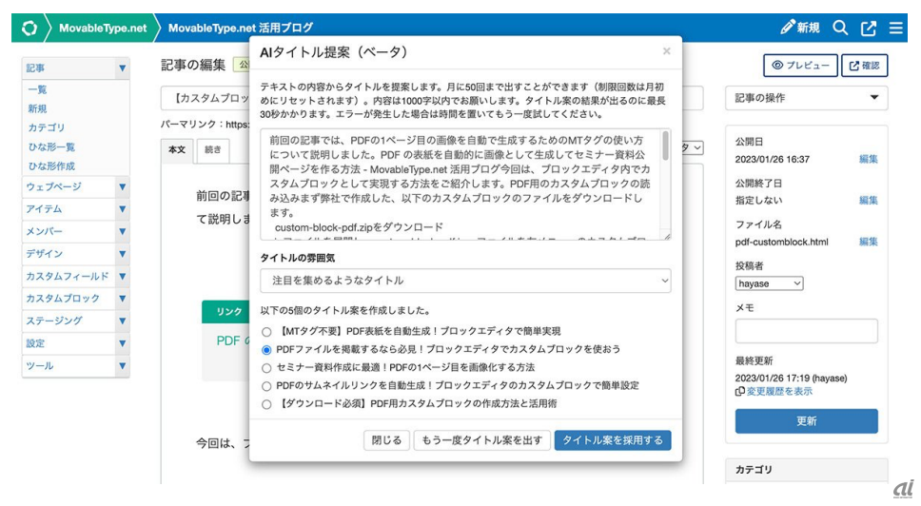The height and width of the screenshot is (506, 921).
Task: Edit the 公開日 value
Action: coord(868,159)
